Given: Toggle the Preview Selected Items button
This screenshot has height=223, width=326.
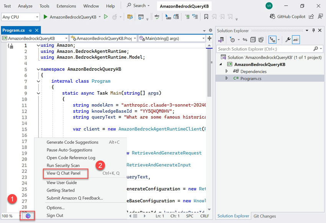Looking at the screenshot, I should pyautogui.click(x=296, y=39).
